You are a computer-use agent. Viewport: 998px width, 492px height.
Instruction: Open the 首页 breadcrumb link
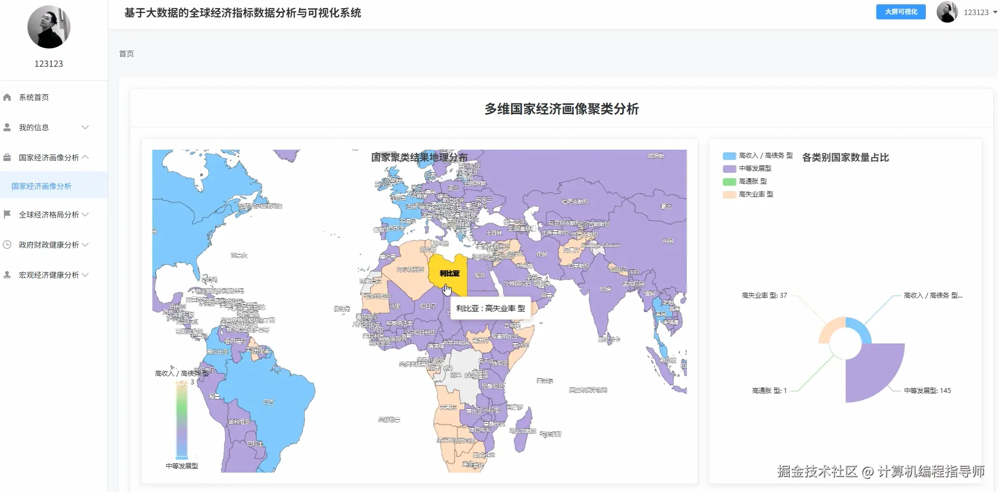point(126,53)
